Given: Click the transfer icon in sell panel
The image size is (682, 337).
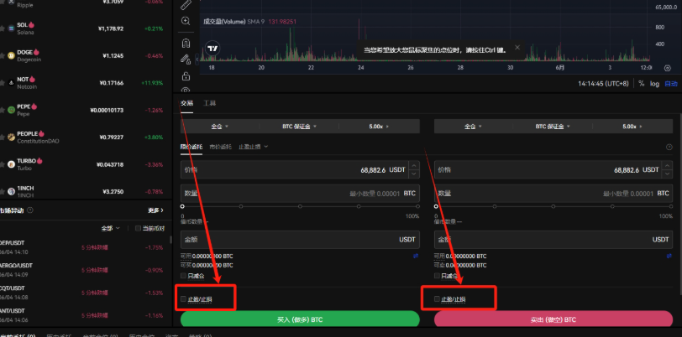Looking at the screenshot, I should click(x=669, y=256).
